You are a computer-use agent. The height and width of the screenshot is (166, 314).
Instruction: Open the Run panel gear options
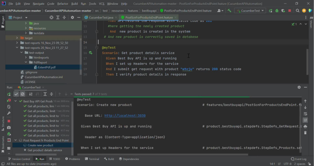(x=299, y=87)
